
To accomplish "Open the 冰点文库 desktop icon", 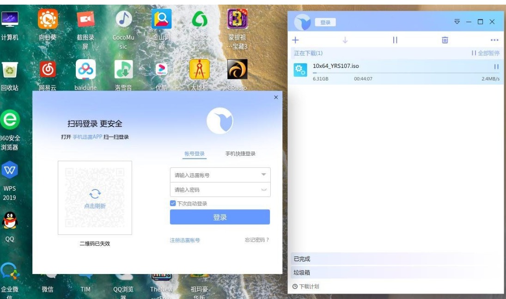I will click(200, 19).
